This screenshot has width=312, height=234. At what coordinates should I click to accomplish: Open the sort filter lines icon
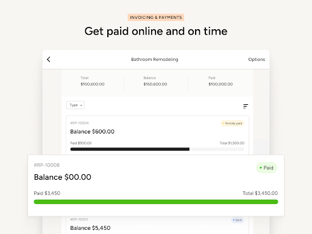coord(246,106)
